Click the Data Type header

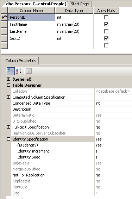coord(74,11)
